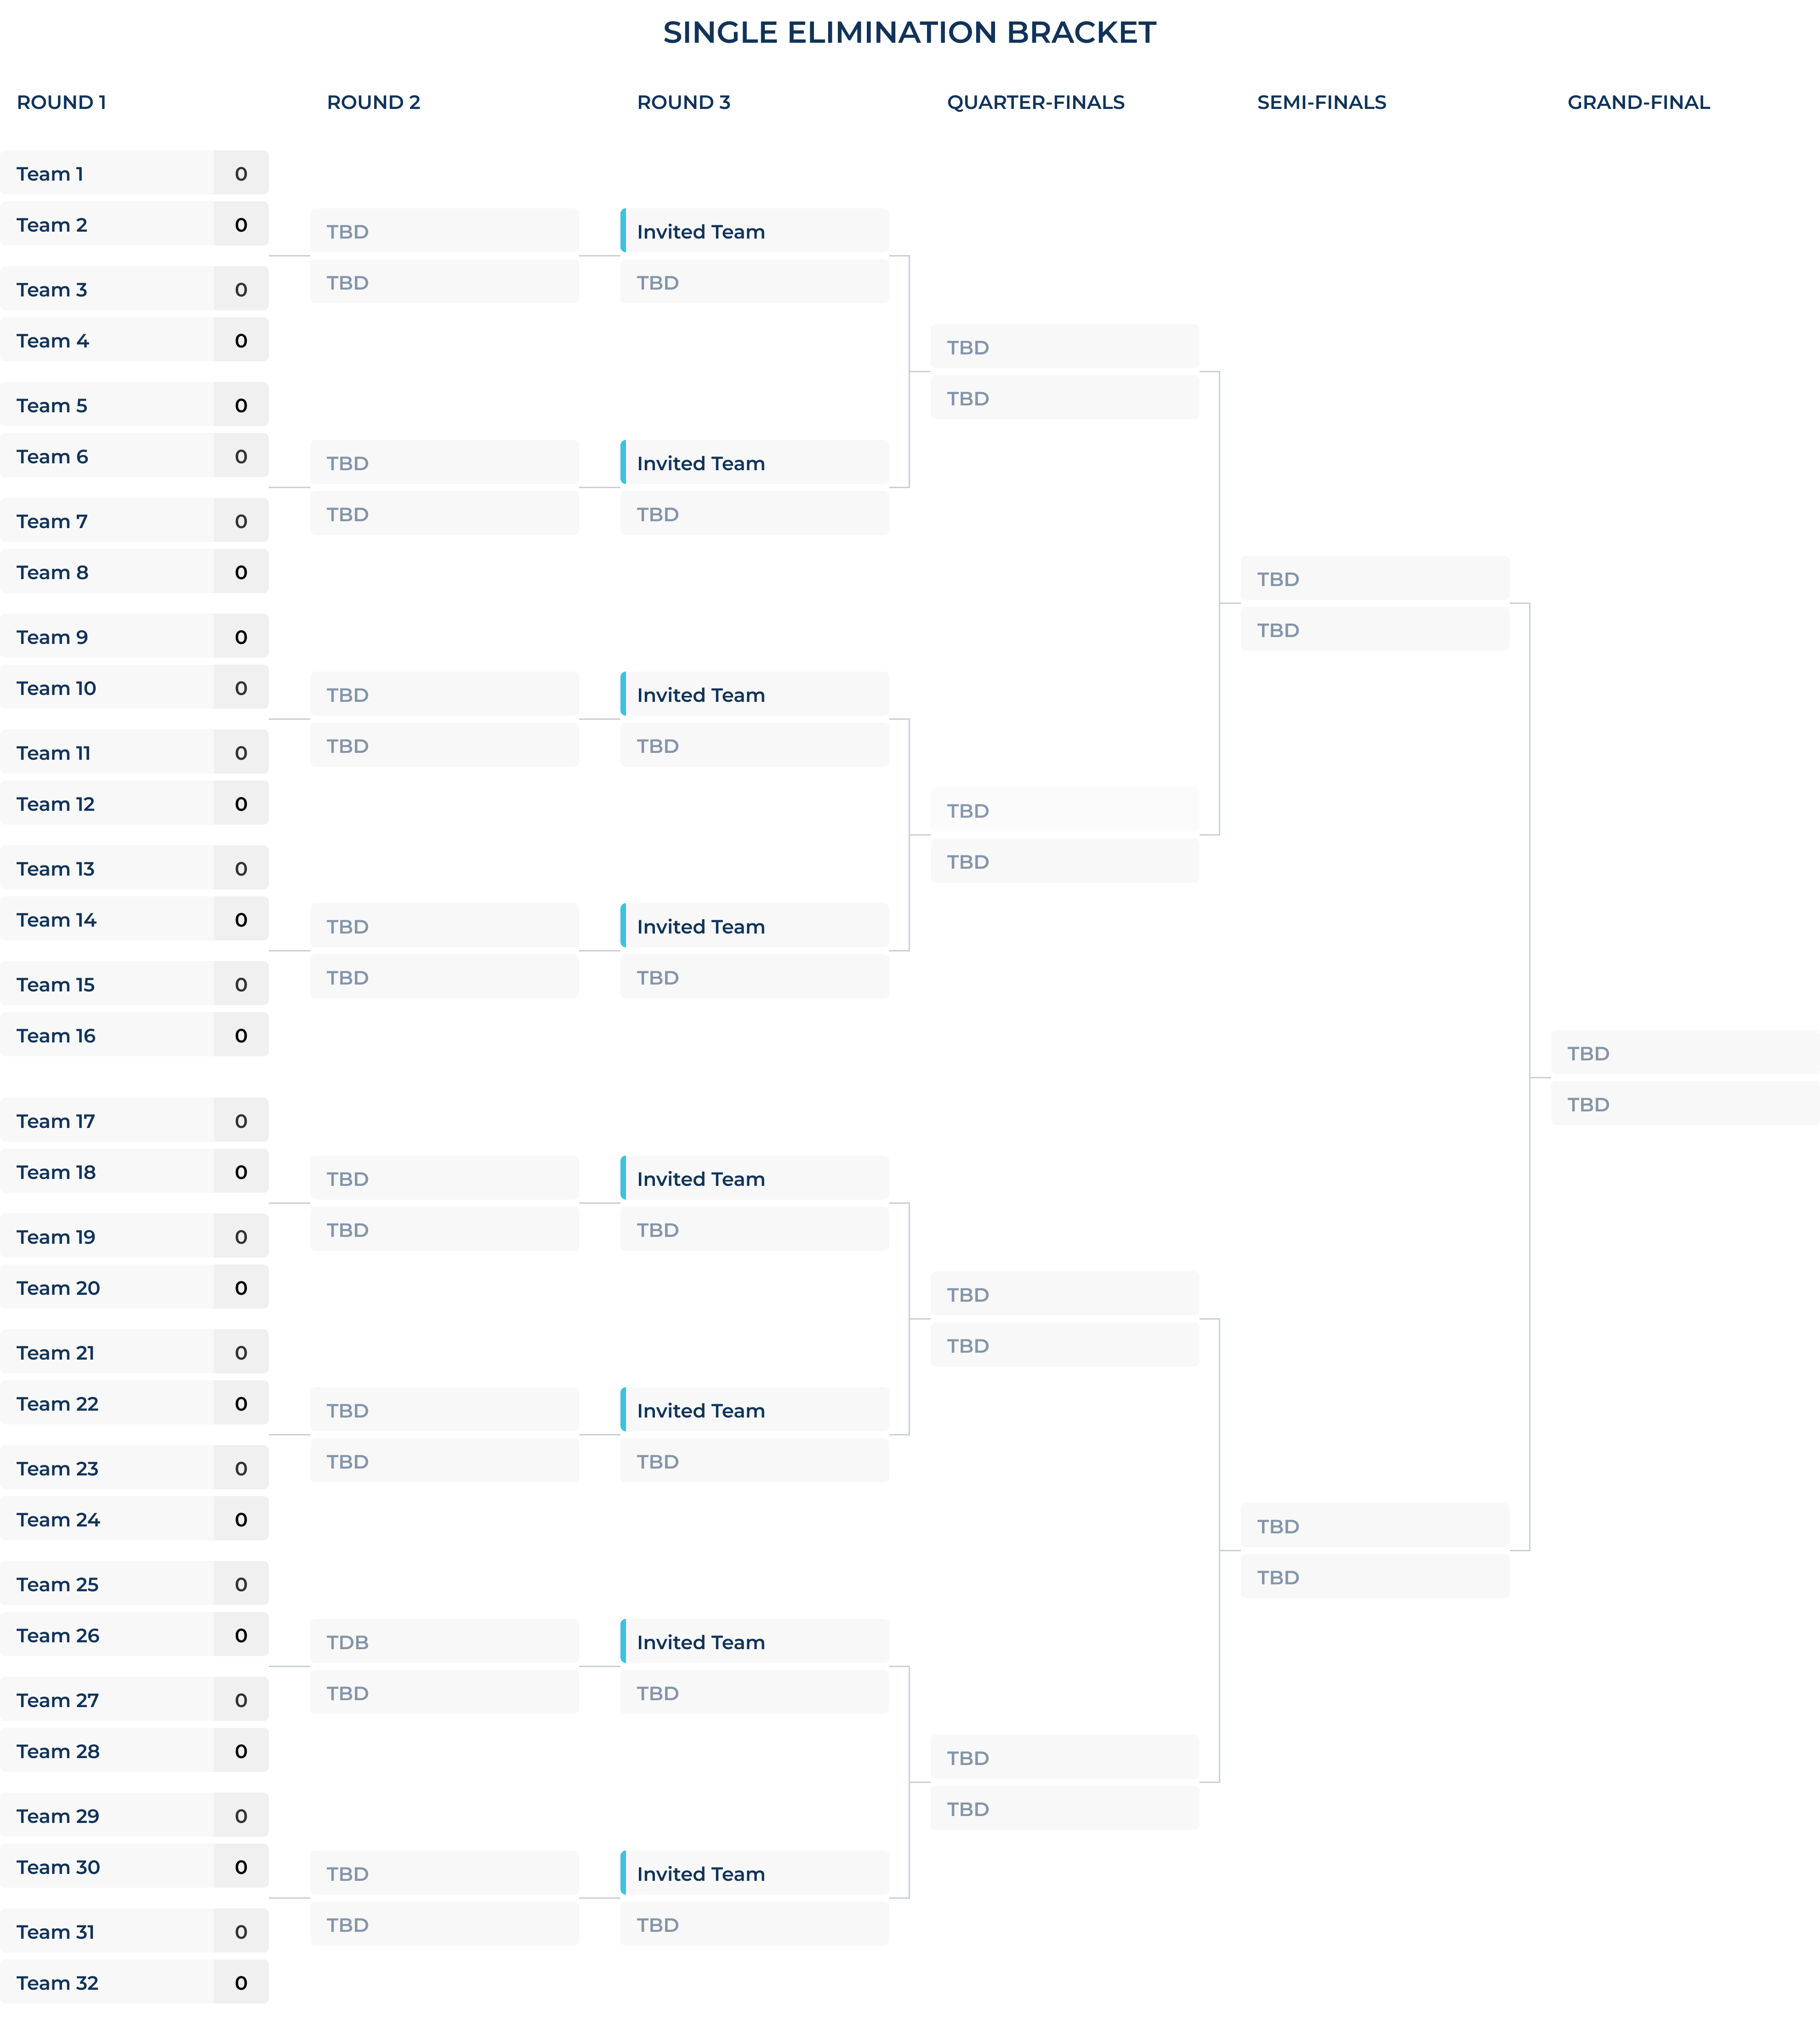
Task: Click the score box for Team 12
Action: point(241,804)
